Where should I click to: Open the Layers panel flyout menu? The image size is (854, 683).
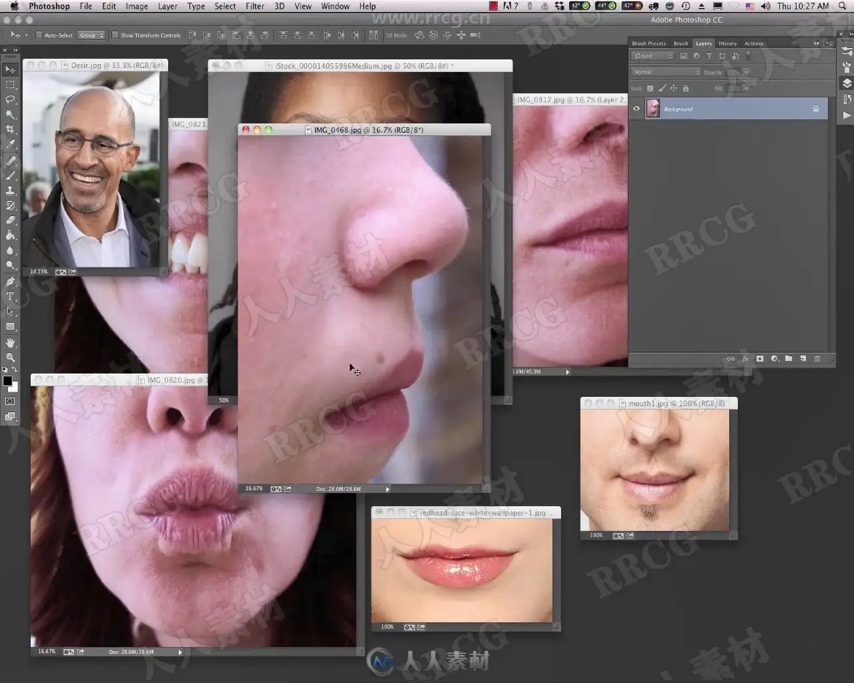point(830,43)
